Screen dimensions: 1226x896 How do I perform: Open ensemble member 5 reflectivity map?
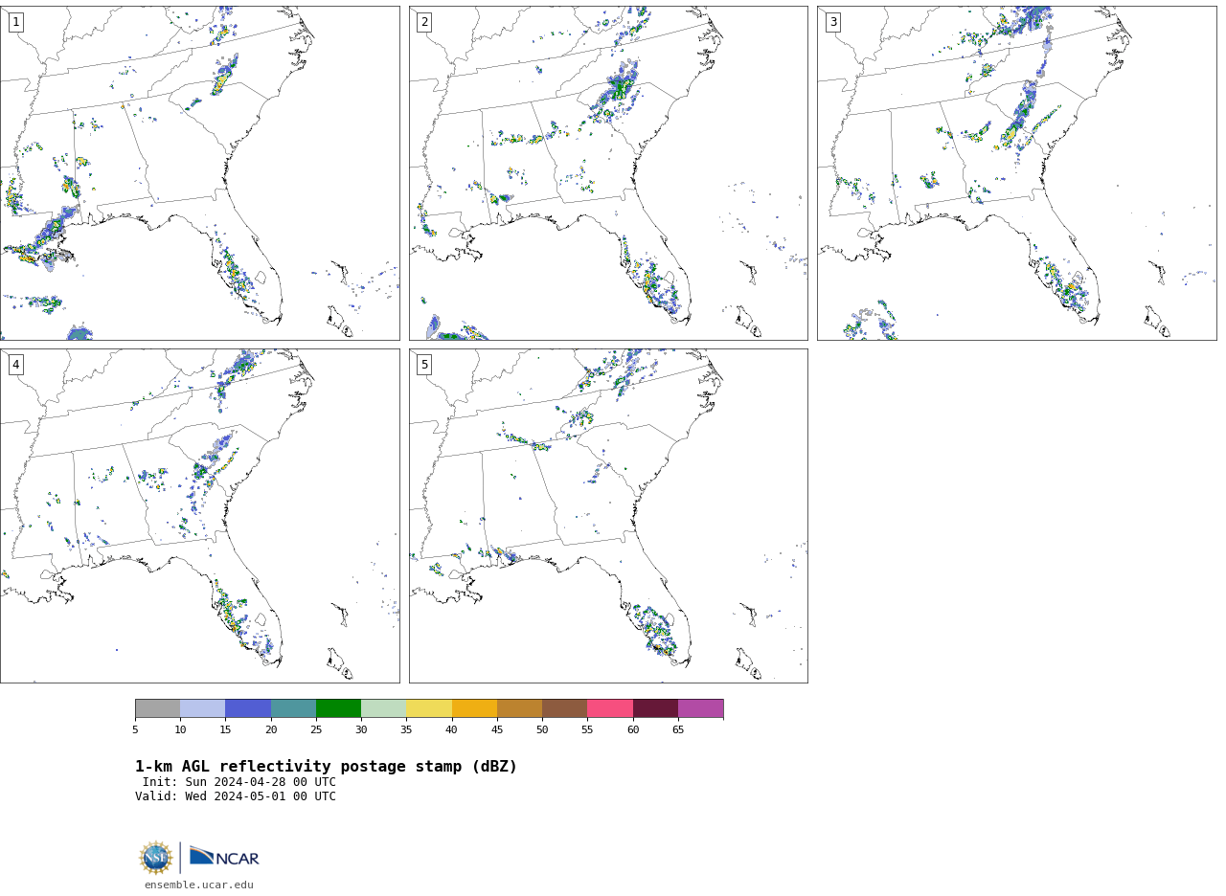608,516
